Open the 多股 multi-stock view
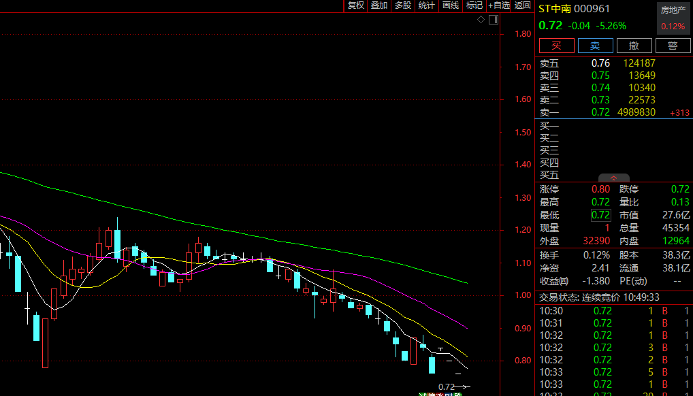The height and width of the screenshot is (396, 693). point(403,5)
